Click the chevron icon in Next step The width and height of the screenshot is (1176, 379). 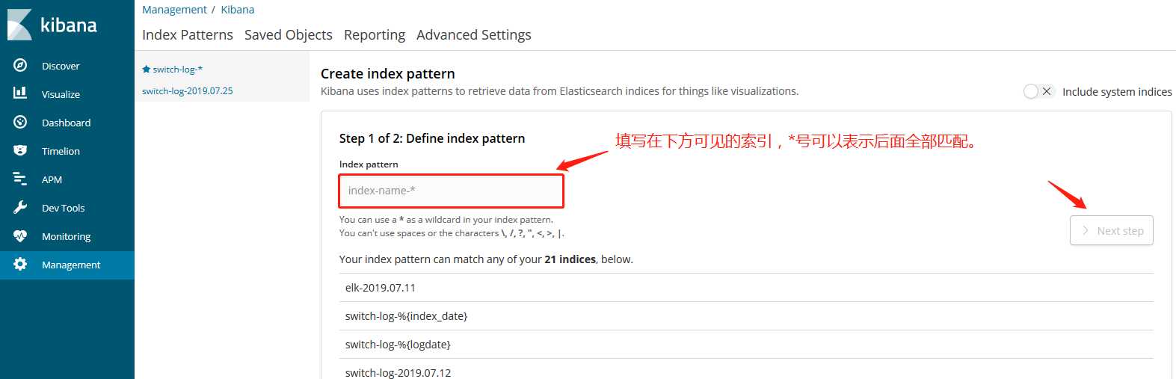pos(1086,230)
